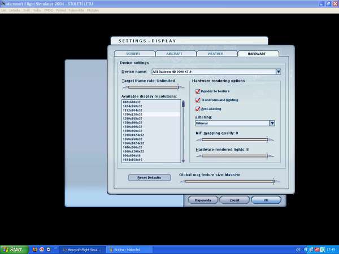Image resolution: width=339 pixels, height=254 pixels.
Task: Click Microsoft Flight Simulator taskbar button
Action: [x=82, y=250]
